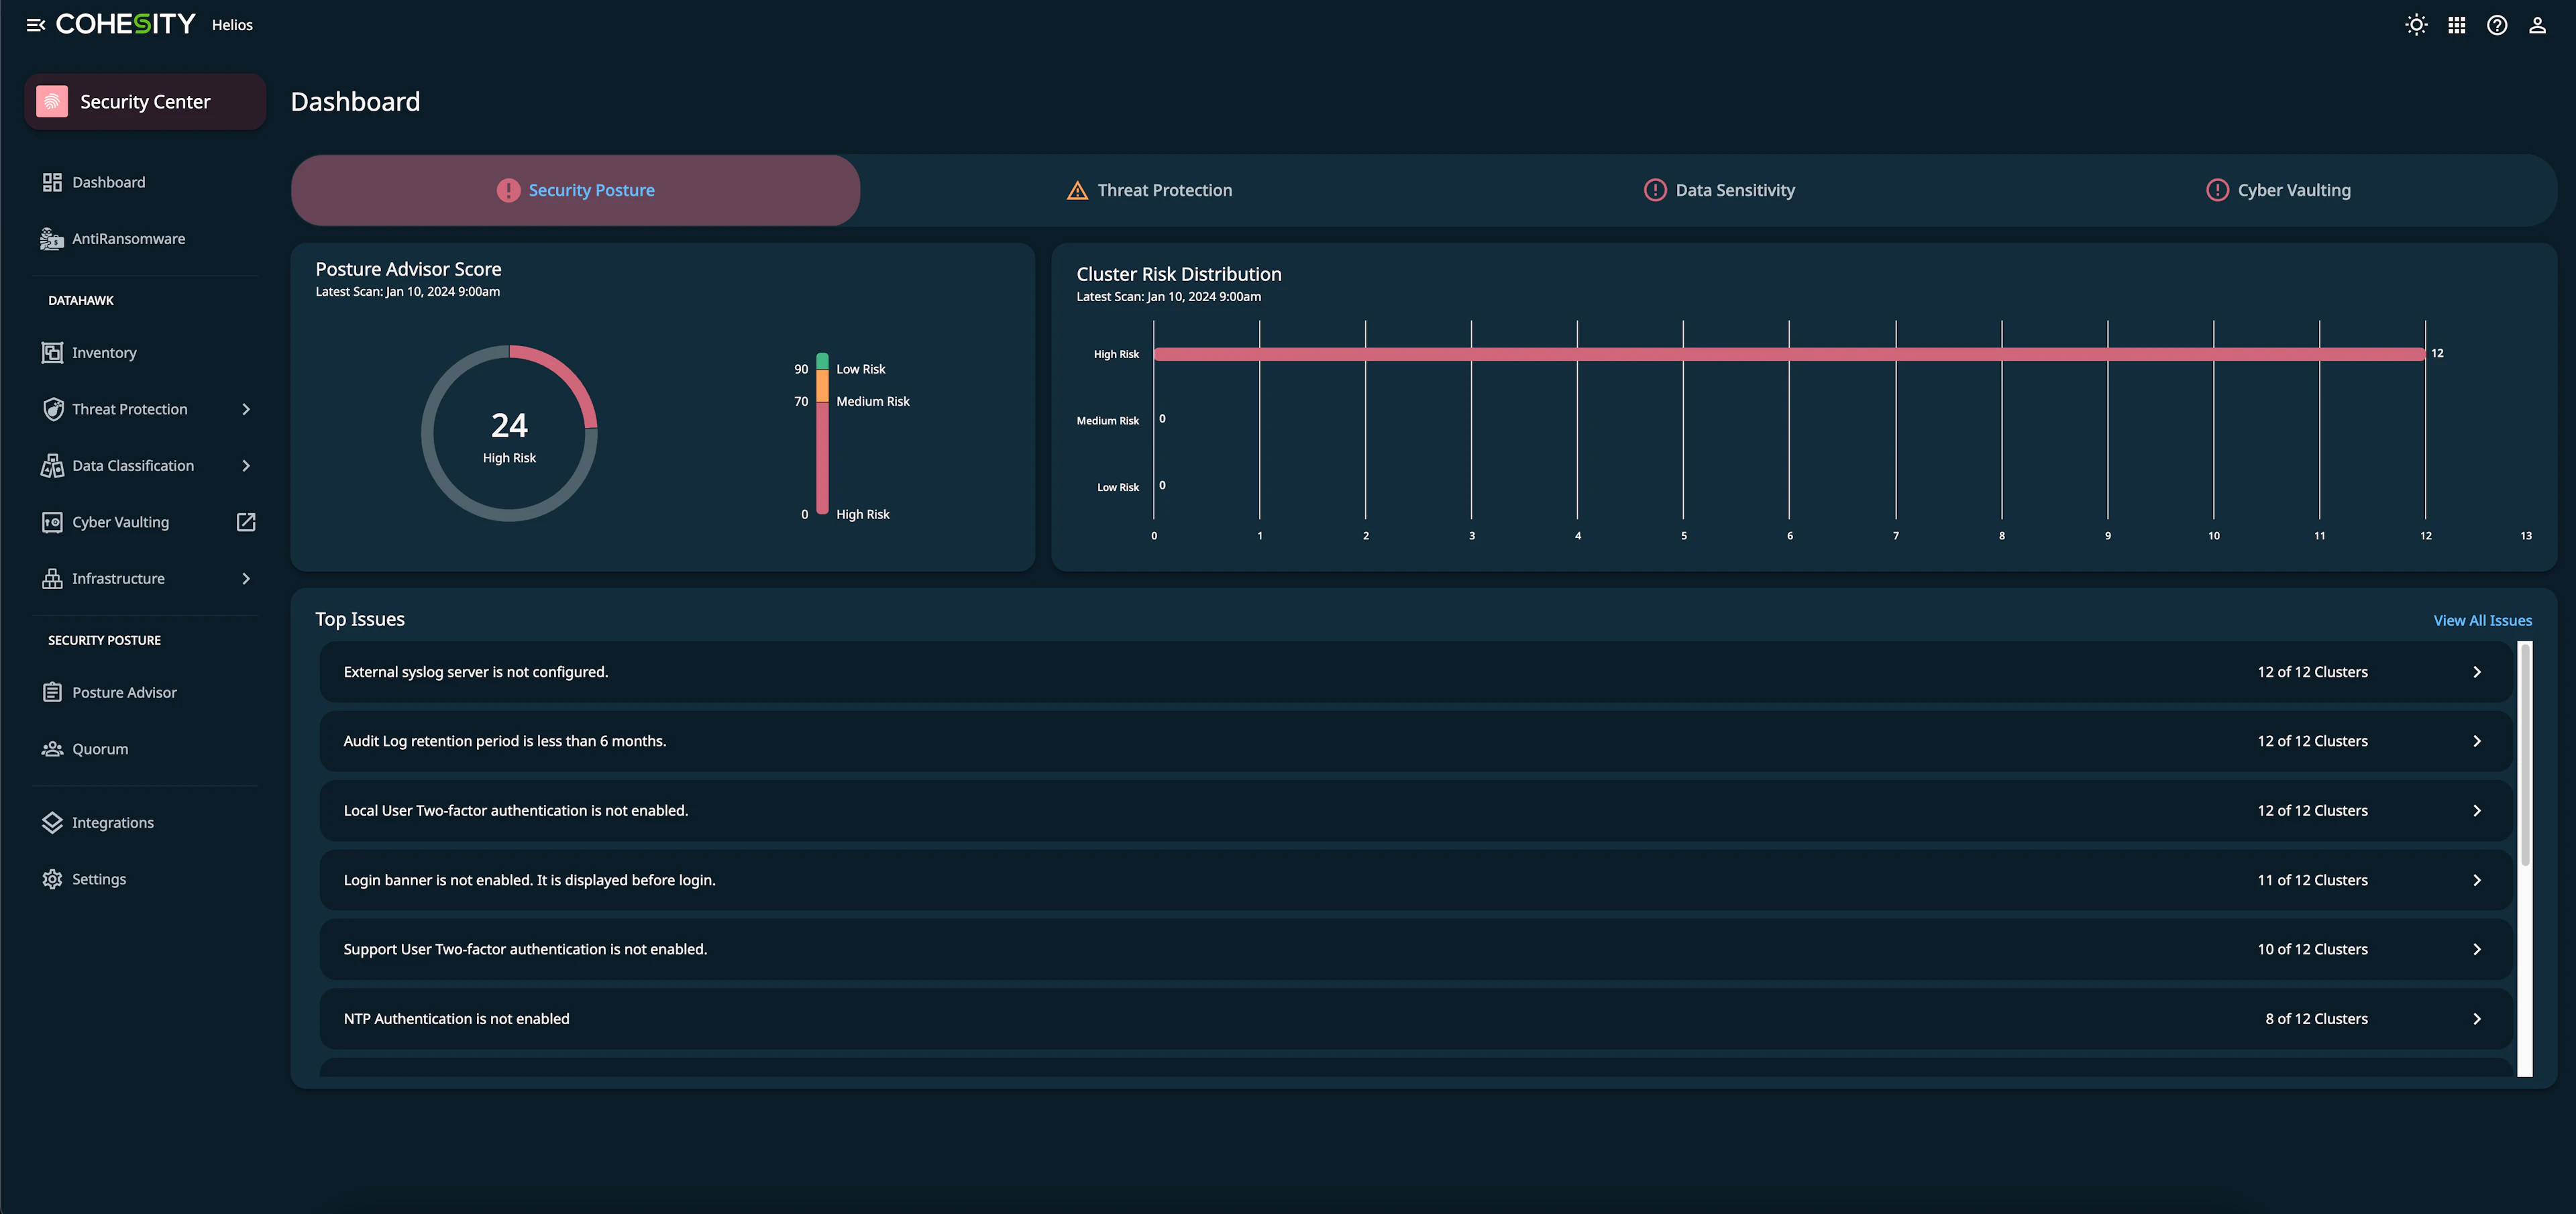Screen dimensions: 2576x1214
Task: Open Cyber Vaulting via its external link icon
Action: [x=245, y=521]
